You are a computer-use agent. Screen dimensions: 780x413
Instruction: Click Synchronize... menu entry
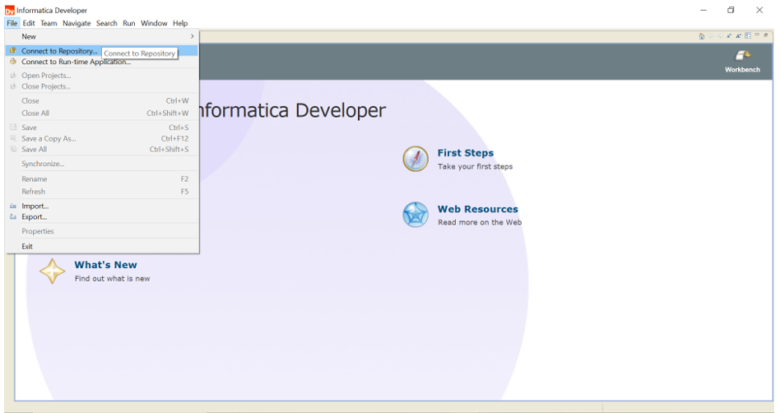pyautogui.click(x=101, y=164)
